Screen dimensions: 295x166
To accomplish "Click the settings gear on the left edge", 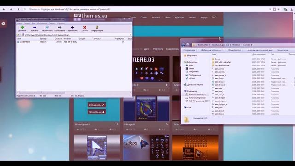I will [x=3, y=24].
